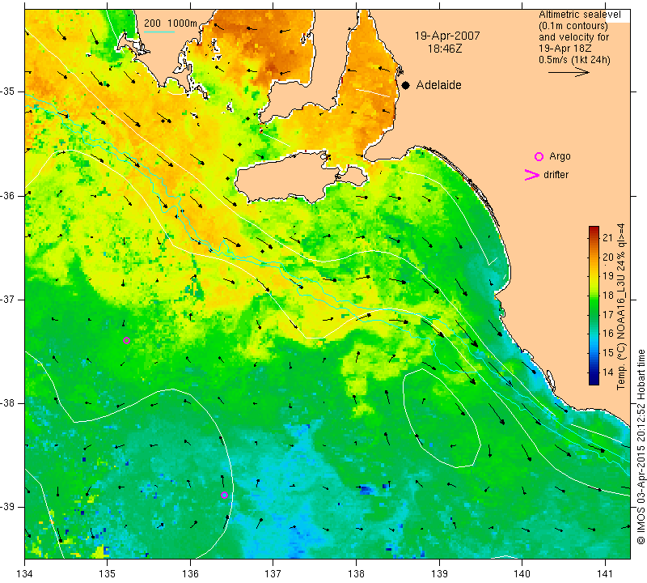Screen dimensions: 647x583
Task: Click the magenta Argo circle in legend
Action: click(539, 156)
